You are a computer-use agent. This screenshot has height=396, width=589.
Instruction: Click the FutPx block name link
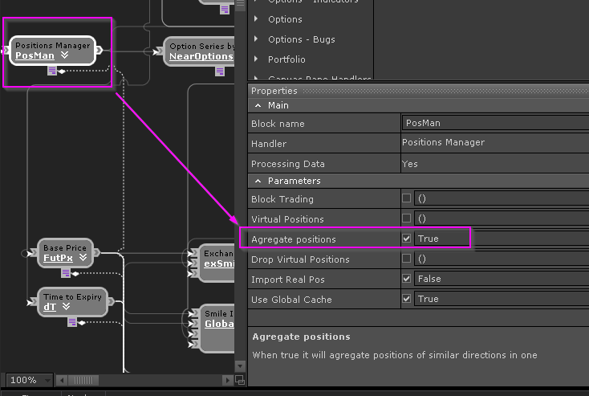[58, 259]
